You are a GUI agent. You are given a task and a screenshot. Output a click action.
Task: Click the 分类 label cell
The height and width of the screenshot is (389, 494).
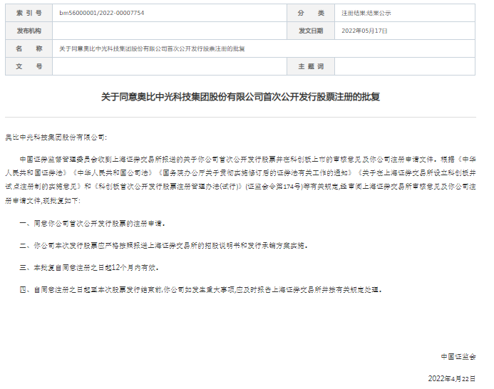[x=311, y=13]
